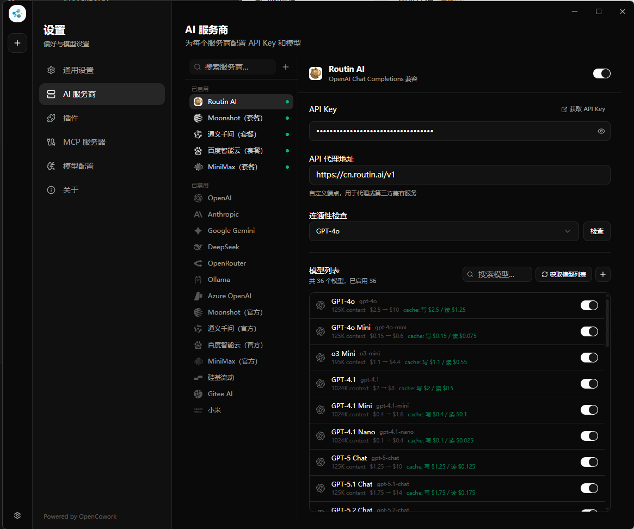The width and height of the screenshot is (634, 529).
Task: Disable the Routin AI provider toggle
Action: coord(601,73)
